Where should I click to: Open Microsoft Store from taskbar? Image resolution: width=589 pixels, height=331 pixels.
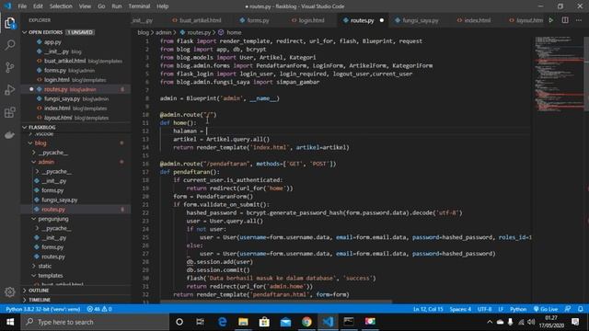(264, 322)
